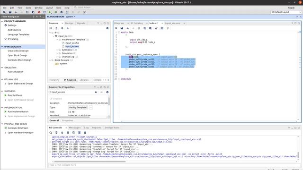This screenshot has width=303, height=170.
Task: Clear the Tcl Console with the trash icon
Action: click(85, 133)
